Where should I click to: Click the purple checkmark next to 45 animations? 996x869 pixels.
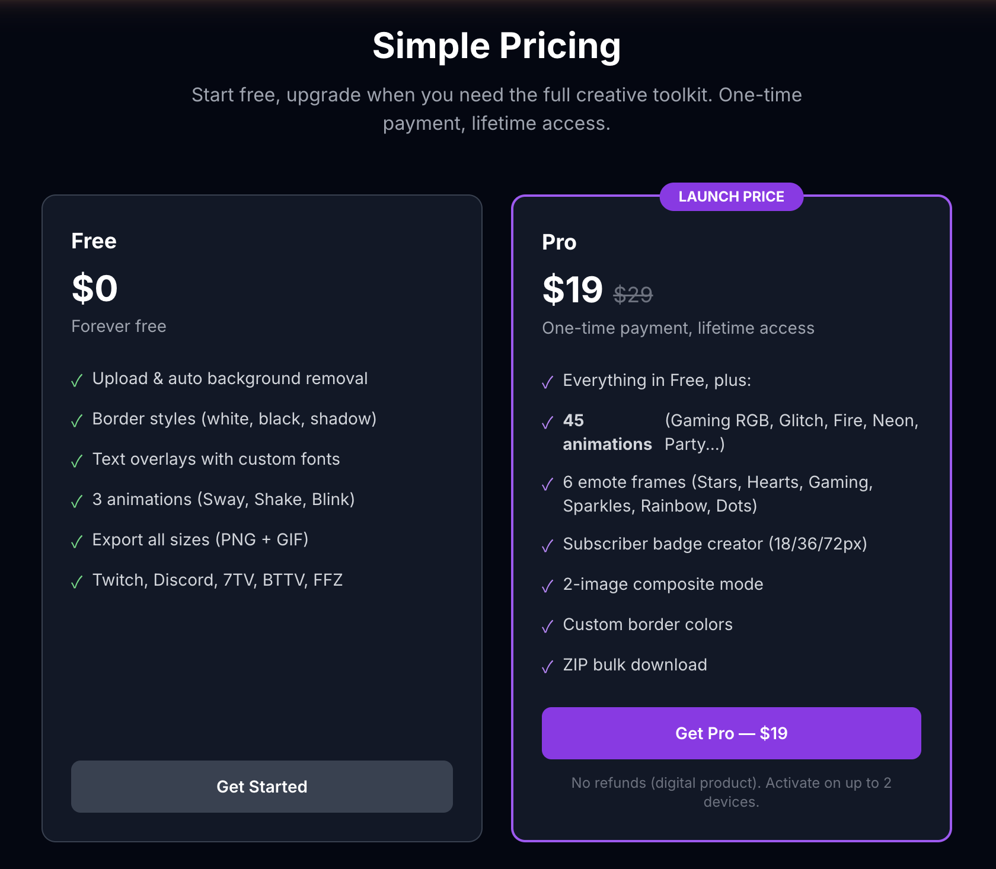point(547,423)
